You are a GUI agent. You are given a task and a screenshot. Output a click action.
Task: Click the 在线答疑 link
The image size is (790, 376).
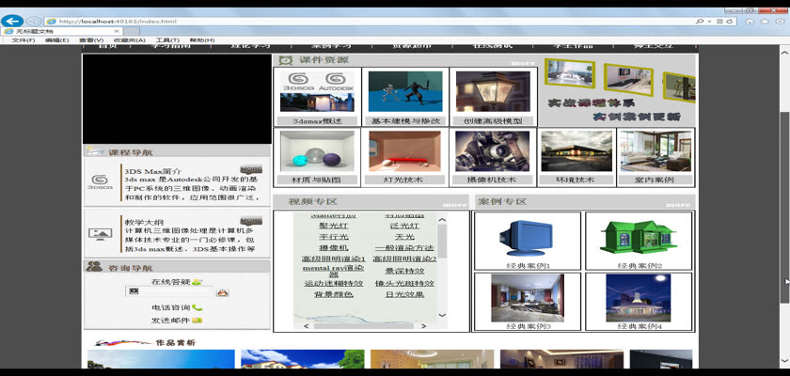171,282
